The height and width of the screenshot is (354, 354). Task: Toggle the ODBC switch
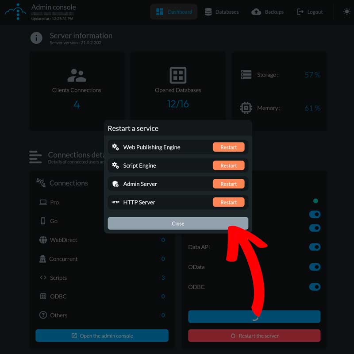point(315,287)
